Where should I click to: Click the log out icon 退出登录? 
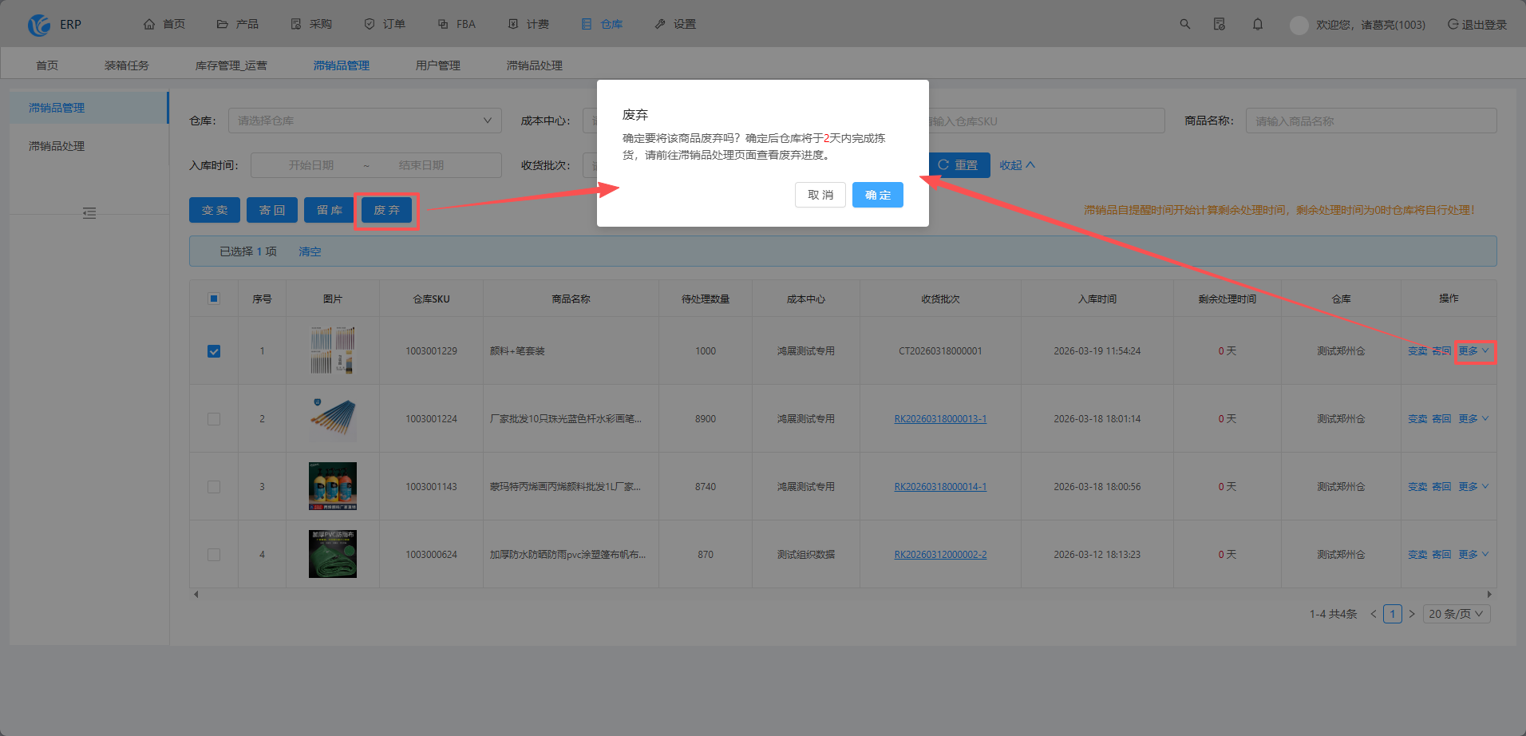[x=1453, y=24]
